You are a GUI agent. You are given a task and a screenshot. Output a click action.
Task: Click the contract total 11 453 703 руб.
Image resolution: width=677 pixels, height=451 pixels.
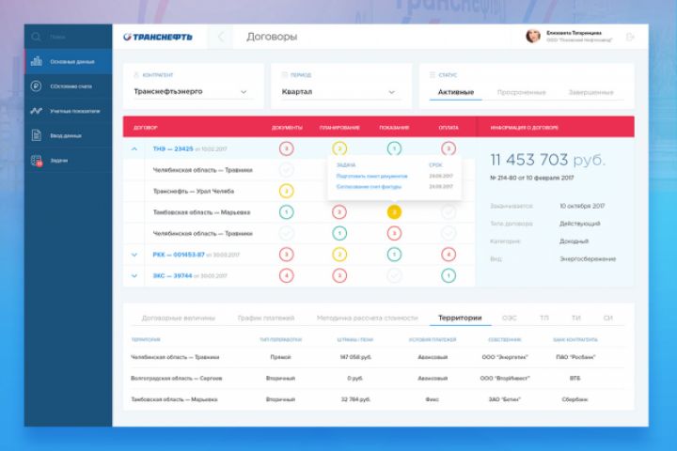[548, 160]
